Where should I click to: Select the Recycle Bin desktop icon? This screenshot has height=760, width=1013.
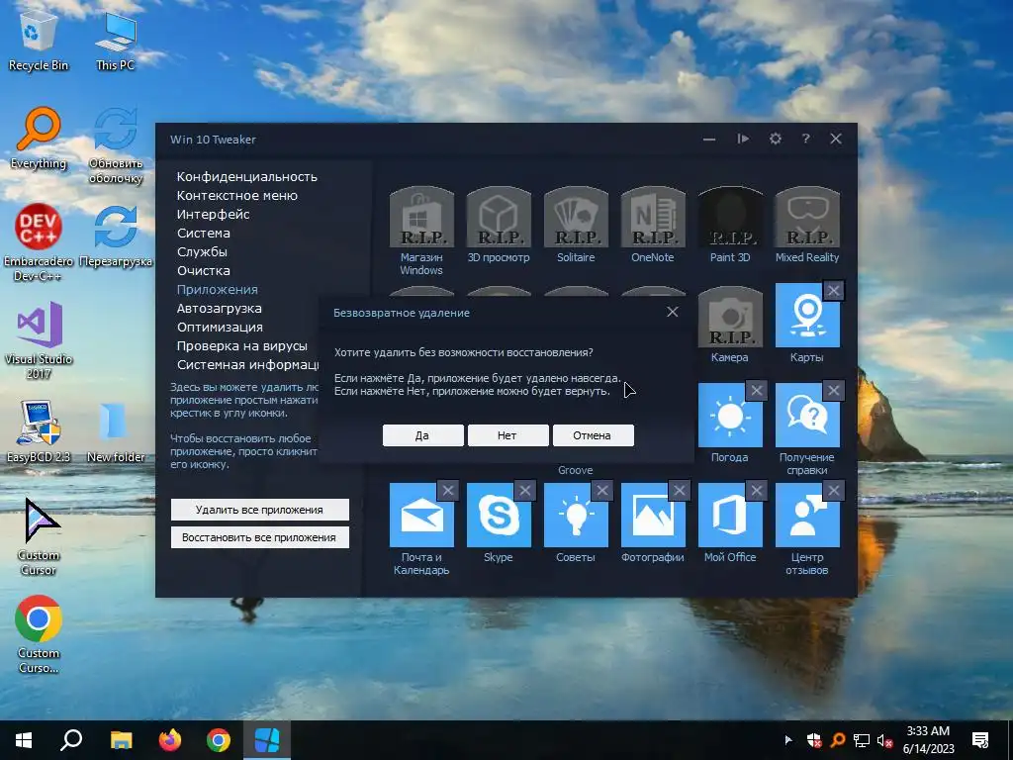click(x=39, y=42)
